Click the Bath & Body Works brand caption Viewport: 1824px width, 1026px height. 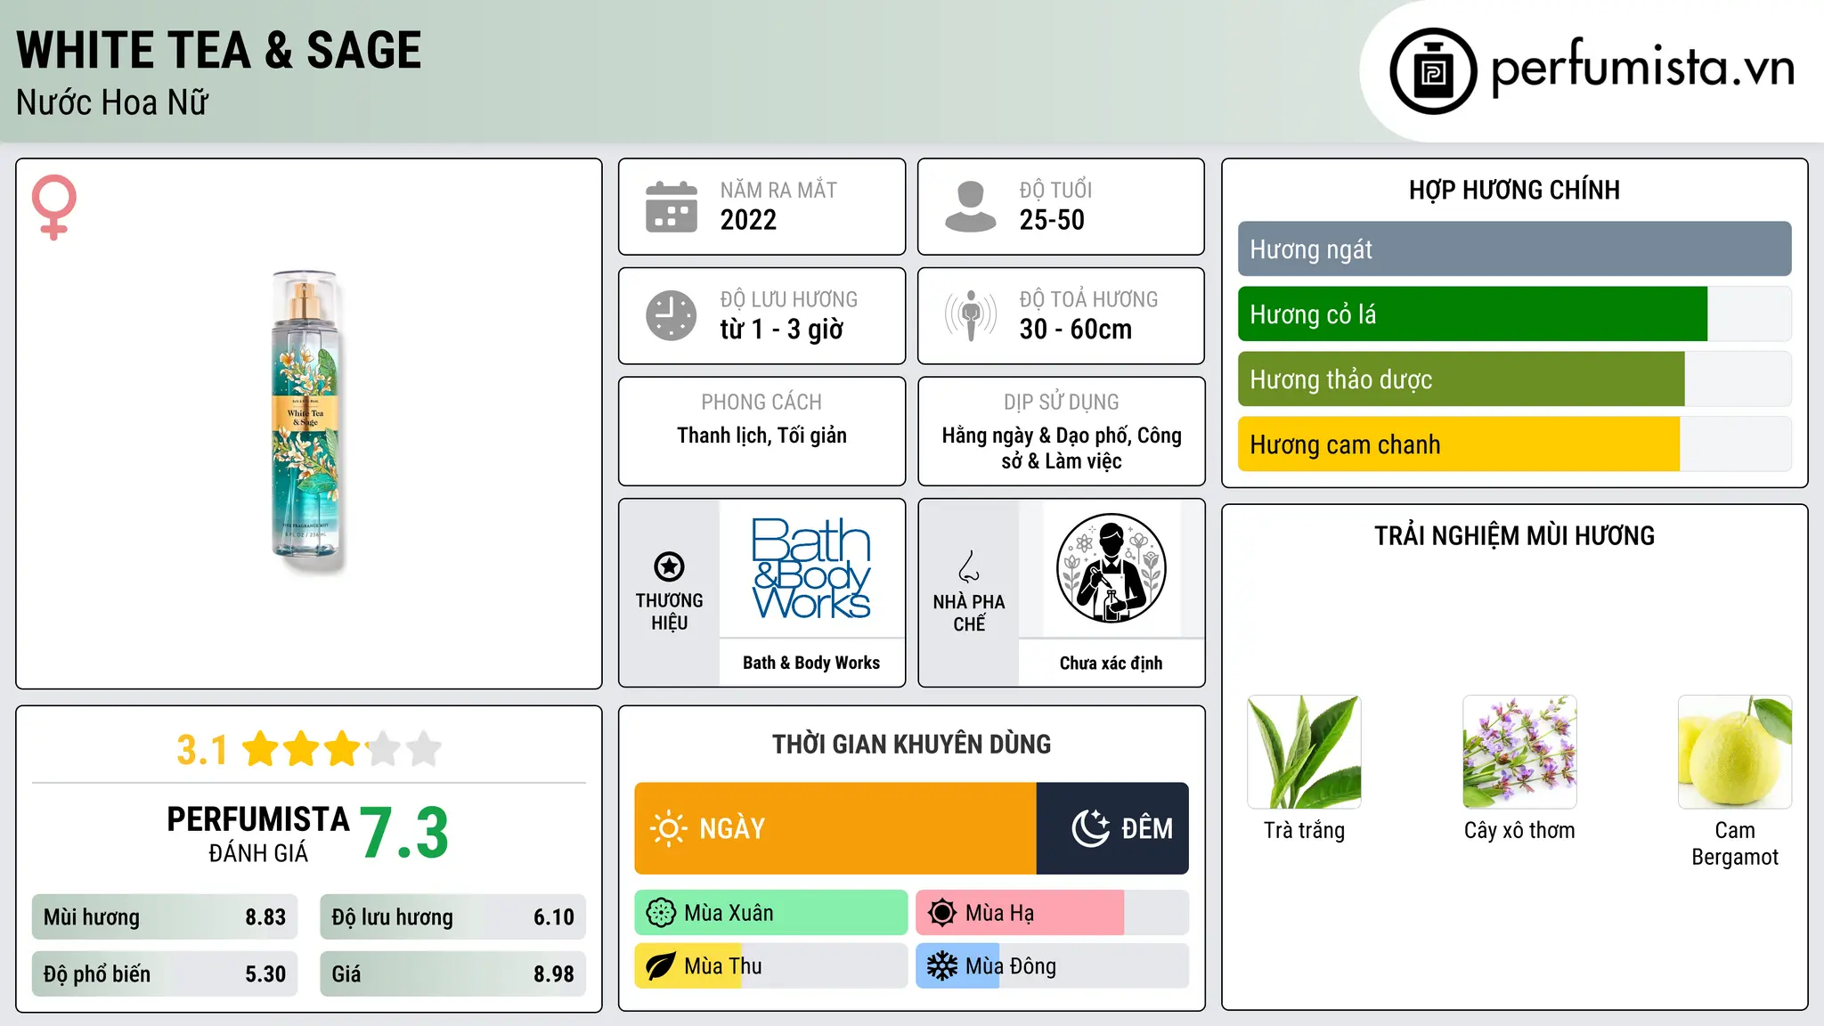(811, 663)
